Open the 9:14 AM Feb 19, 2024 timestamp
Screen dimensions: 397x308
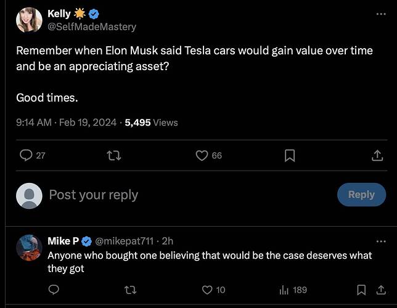[x=67, y=123]
